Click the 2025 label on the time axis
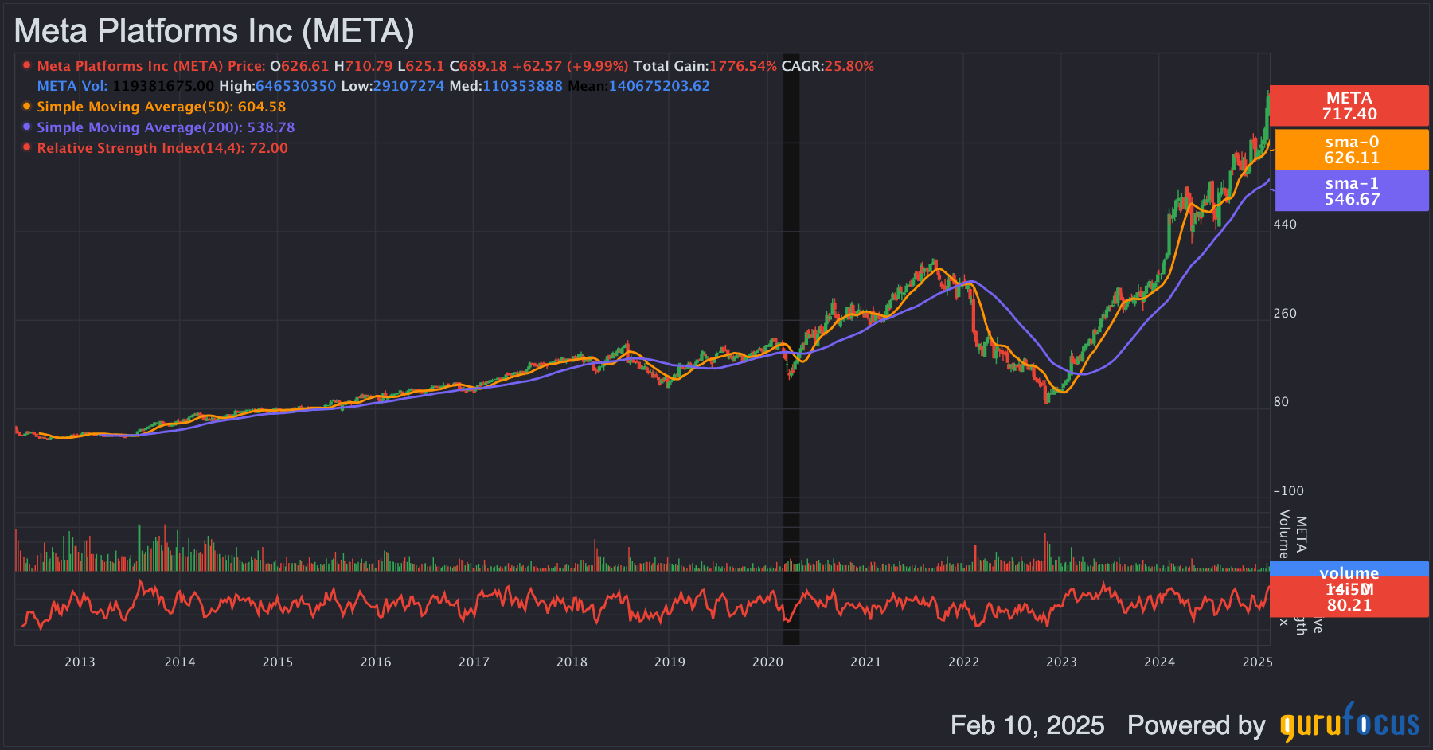This screenshot has height=750, width=1433. tap(1258, 662)
